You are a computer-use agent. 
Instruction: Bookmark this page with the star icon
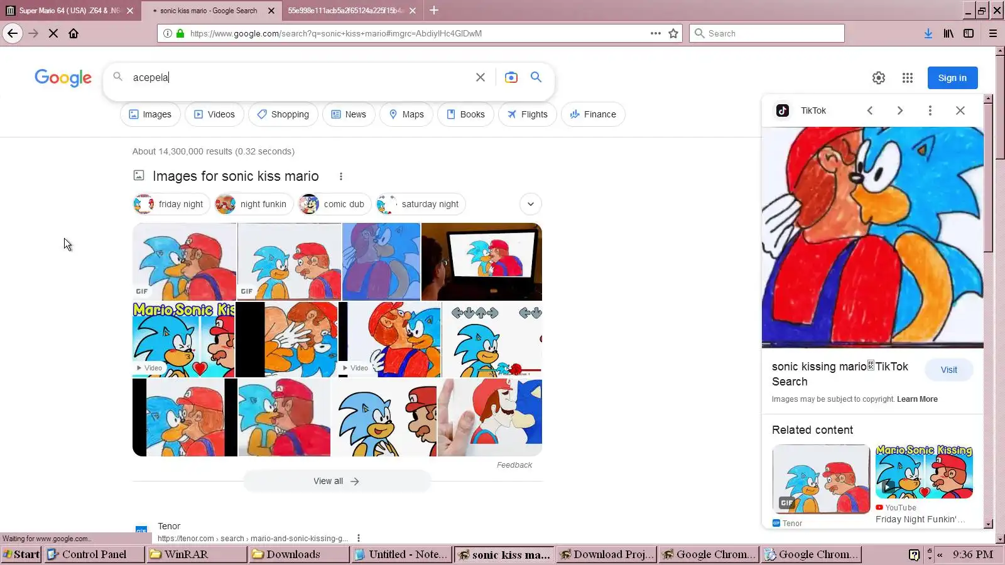673,33
